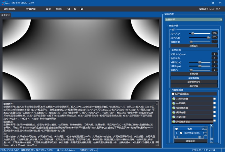
Task: Uncheck the 泽尼克多项式5 row checkbox
Action: pos(180,132)
